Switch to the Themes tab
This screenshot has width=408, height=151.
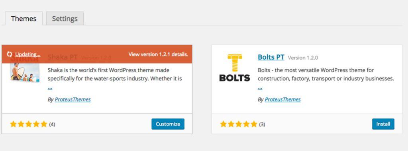24,19
